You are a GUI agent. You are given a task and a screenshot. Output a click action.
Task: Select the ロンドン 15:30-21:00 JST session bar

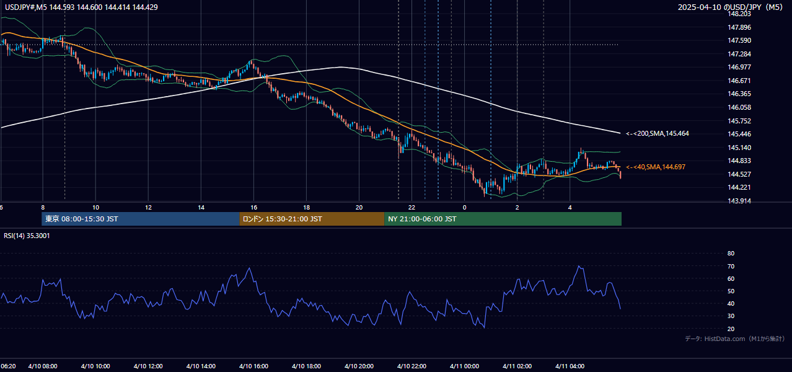(x=312, y=219)
